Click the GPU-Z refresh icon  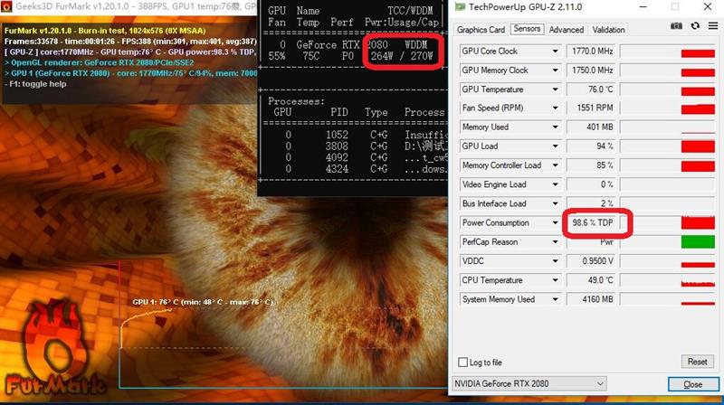[x=695, y=26]
